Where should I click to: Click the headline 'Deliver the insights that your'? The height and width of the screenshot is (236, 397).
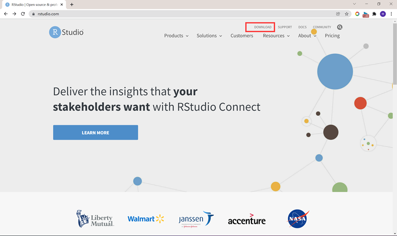pos(125,91)
